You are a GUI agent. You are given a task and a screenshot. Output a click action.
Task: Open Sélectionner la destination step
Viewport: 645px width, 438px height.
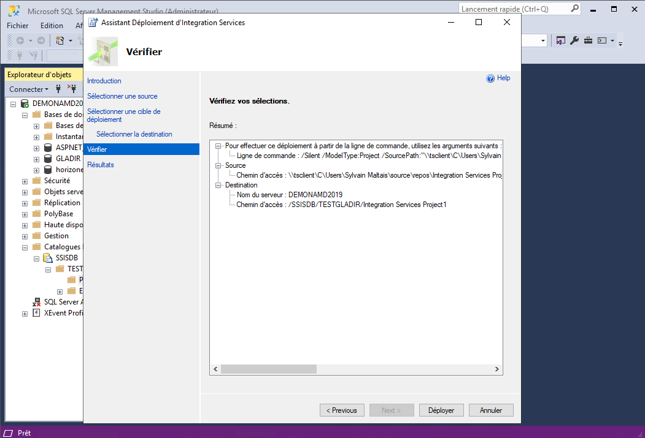tap(134, 134)
